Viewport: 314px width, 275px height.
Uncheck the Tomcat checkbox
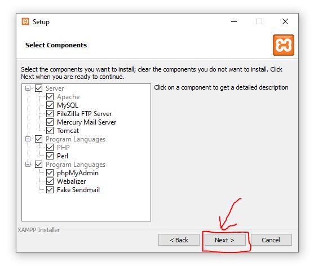pyautogui.click(x=50, y=131)
